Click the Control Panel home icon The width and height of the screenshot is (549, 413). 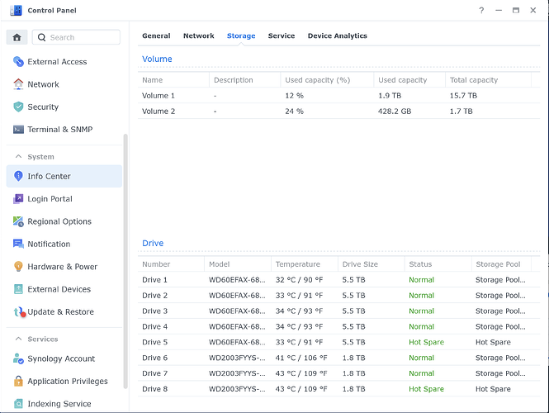[17, 37]
